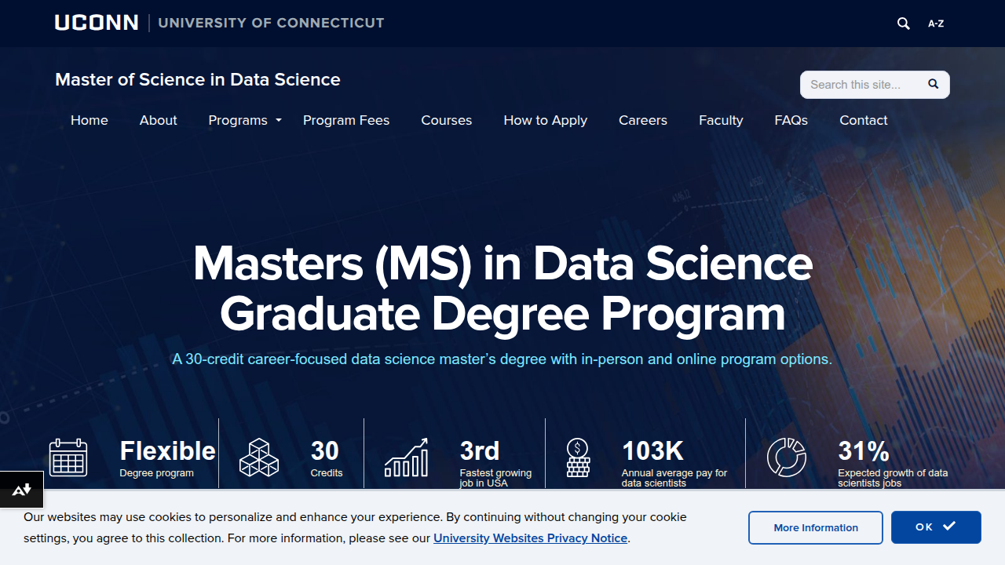The height and width of the screenshot is (565, 1005).
Task: Click the stacked cubes icon beside 30 Credits
Action: tap(259, 457)
